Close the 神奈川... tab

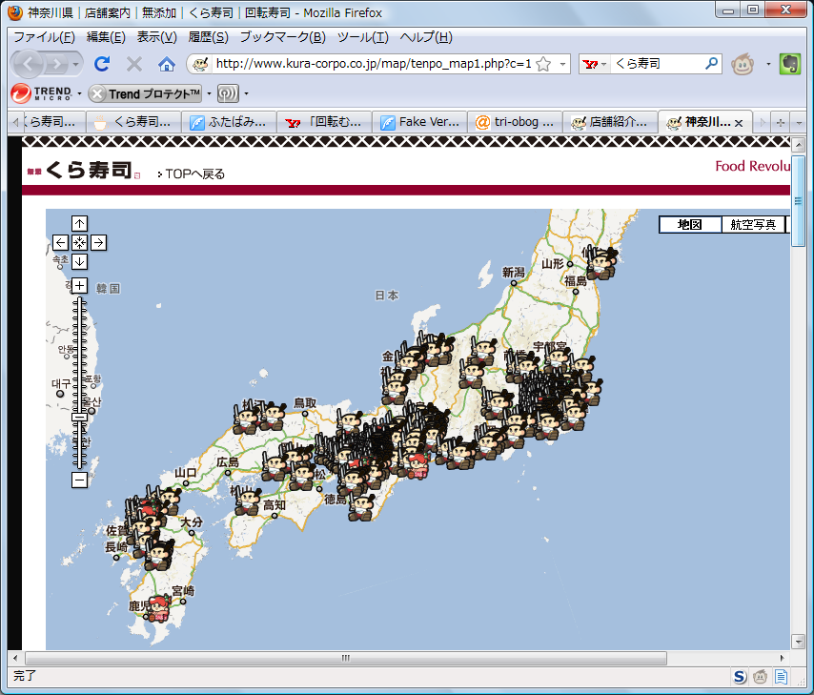[x=739, y=123]
